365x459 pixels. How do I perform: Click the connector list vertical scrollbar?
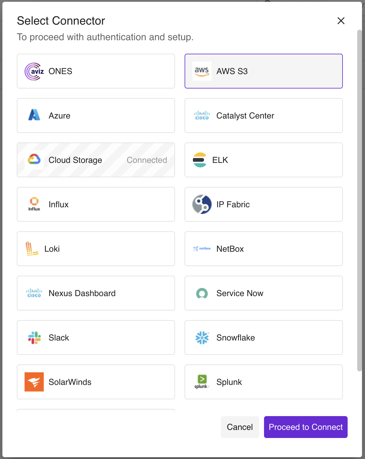pyautogui.click(x=359, y=200)
